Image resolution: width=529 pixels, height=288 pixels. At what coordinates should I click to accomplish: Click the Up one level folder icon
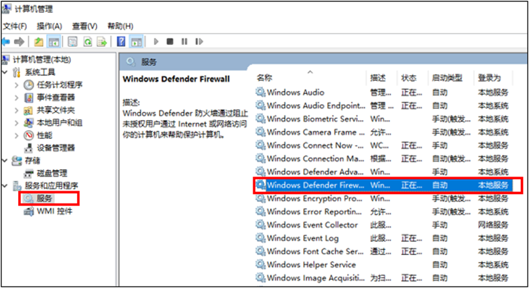pos(39,42)
